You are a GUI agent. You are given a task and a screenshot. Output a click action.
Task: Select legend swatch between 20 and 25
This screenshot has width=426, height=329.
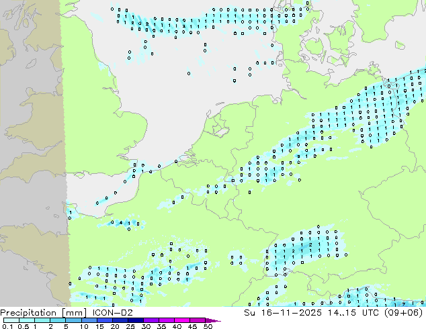click(120, 320)
